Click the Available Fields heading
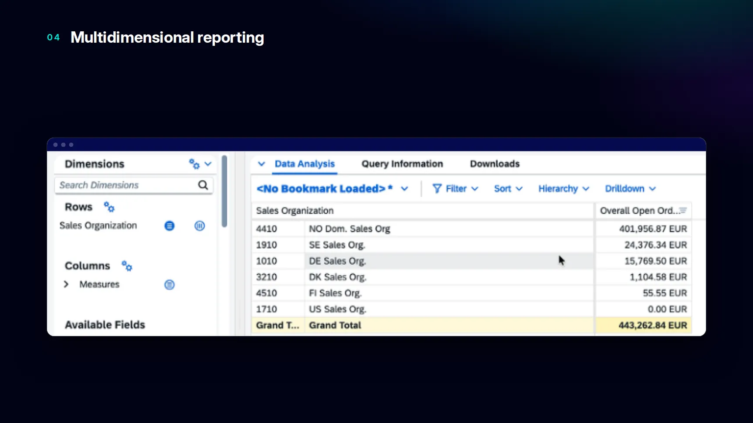This screenshot has height=423, width=753. click(x=105, y=325)
